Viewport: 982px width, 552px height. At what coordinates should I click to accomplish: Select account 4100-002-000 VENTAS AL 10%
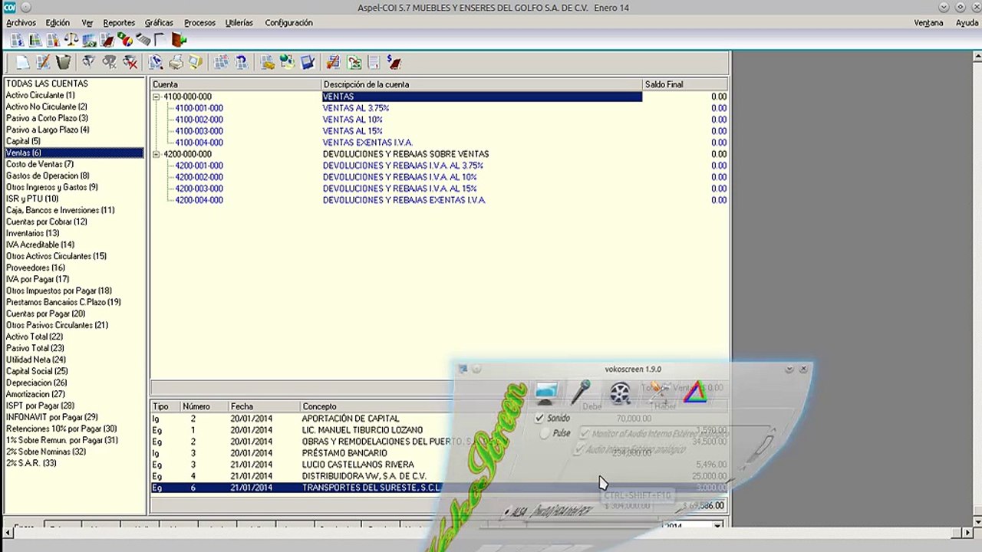(x=439, y=120)
